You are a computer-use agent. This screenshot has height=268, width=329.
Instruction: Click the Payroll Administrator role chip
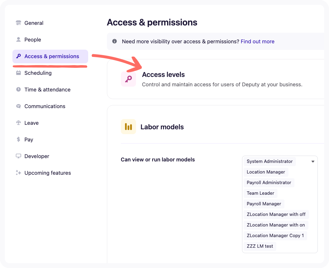point(269,182)
